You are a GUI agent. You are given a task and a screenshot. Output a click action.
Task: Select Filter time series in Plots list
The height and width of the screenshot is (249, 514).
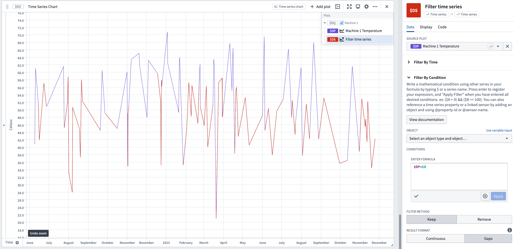pos(360,39)
